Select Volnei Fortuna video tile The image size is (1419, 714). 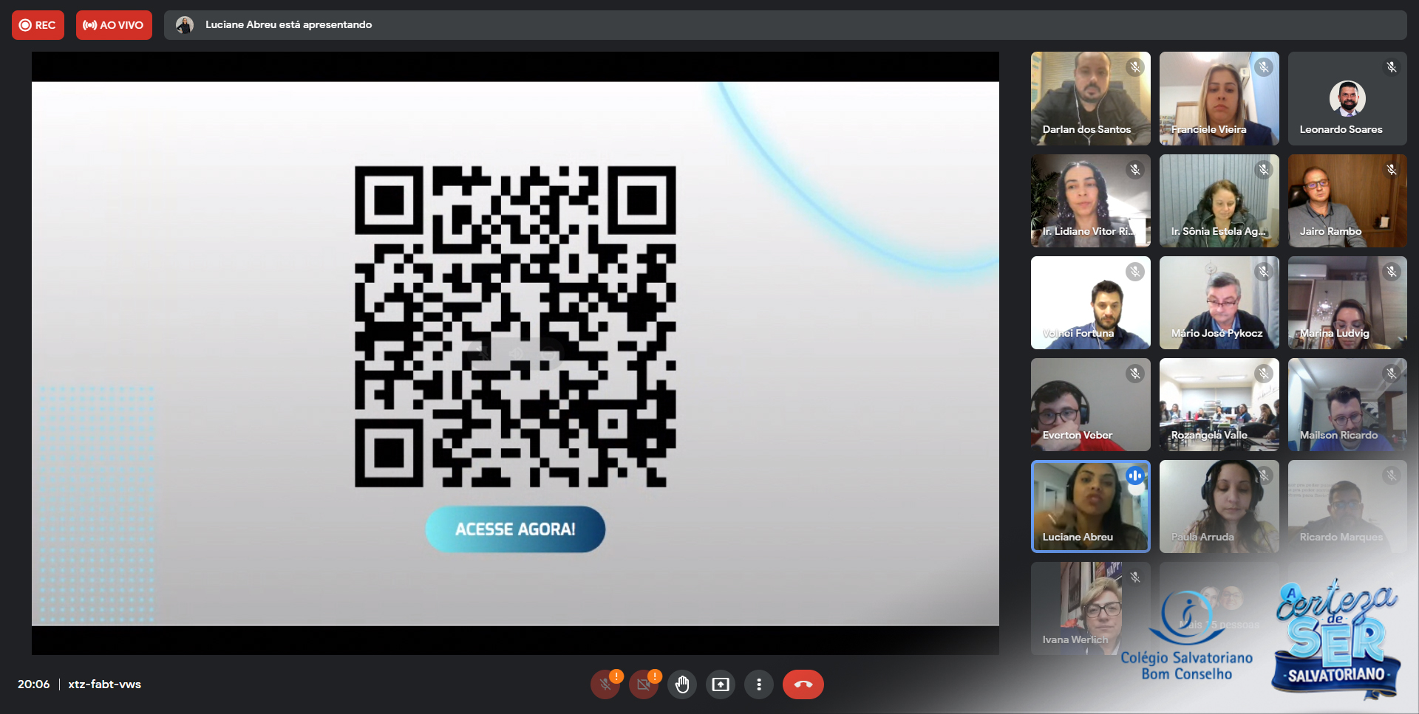(x=1091, y=303)
